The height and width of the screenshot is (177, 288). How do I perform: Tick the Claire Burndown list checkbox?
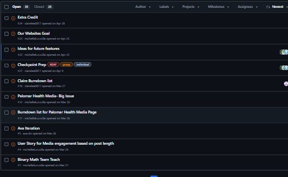coord(6,81)
